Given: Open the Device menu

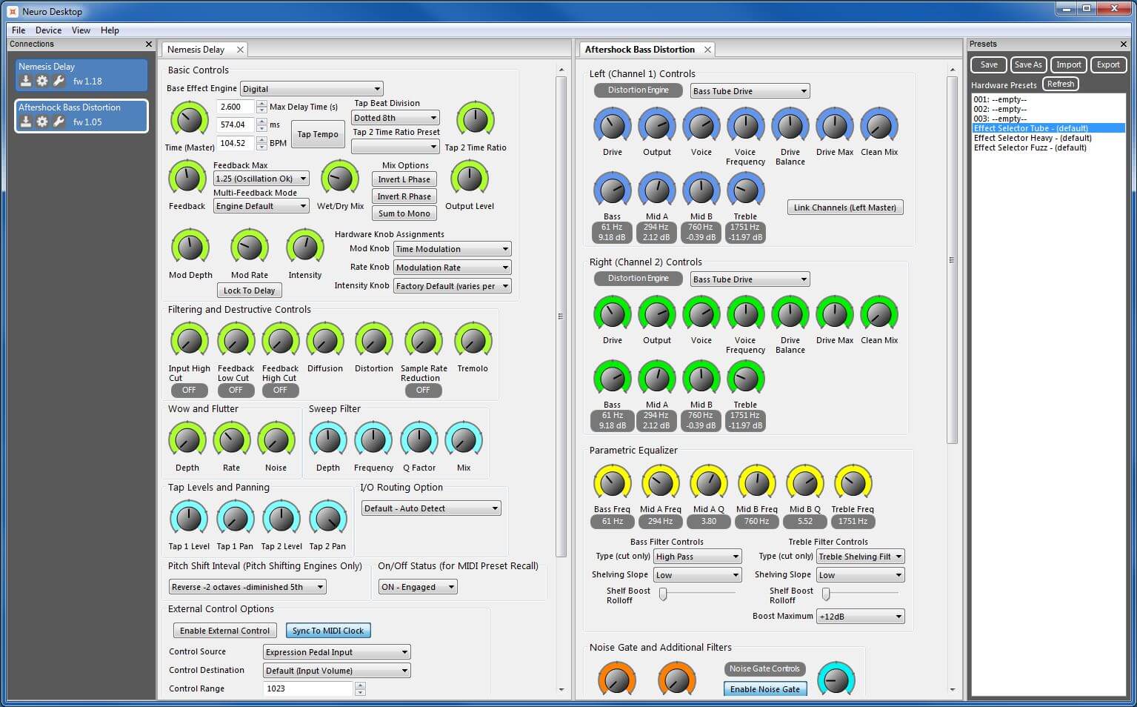Looking at the screenshot, I should coord(48,30).
